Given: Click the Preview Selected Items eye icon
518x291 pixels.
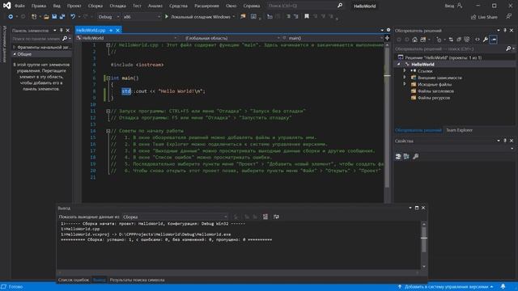Looking at the screenshot, I should (478, 40).
